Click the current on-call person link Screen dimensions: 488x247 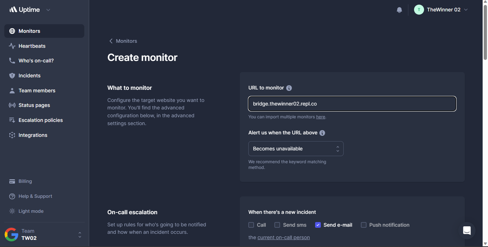pos(283,237)
